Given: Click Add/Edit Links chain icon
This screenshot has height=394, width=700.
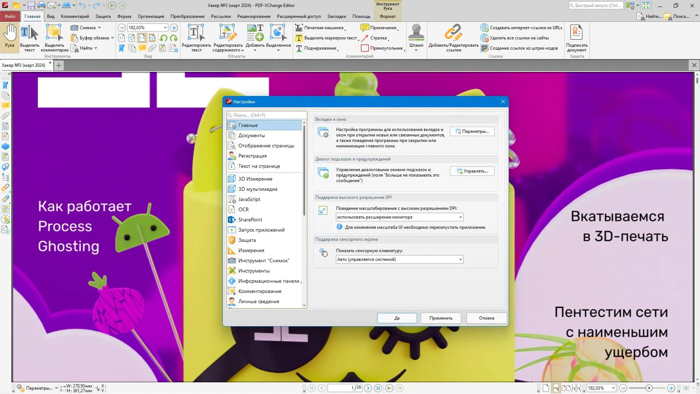Looking at the screenshot, I should click(453, 33).
